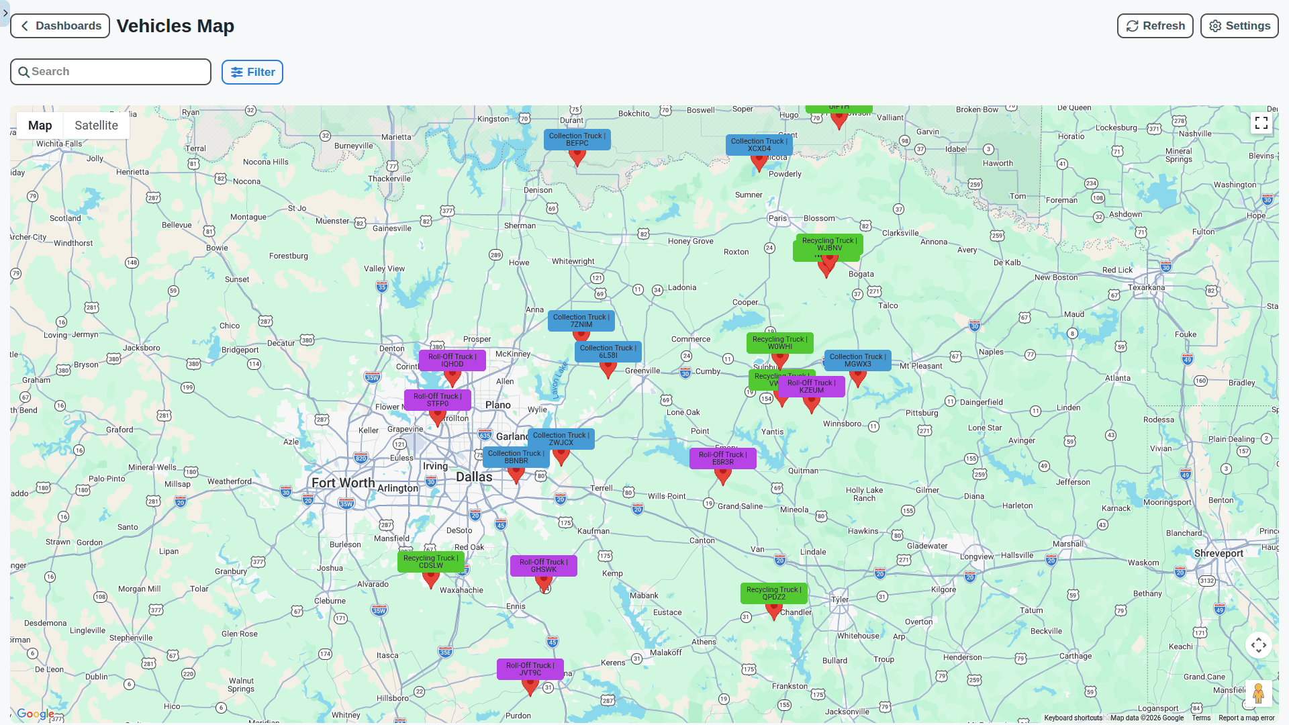Switch to the Satellite map view
Viewport: 1289px width, 725px height.
tap(96, 125)
